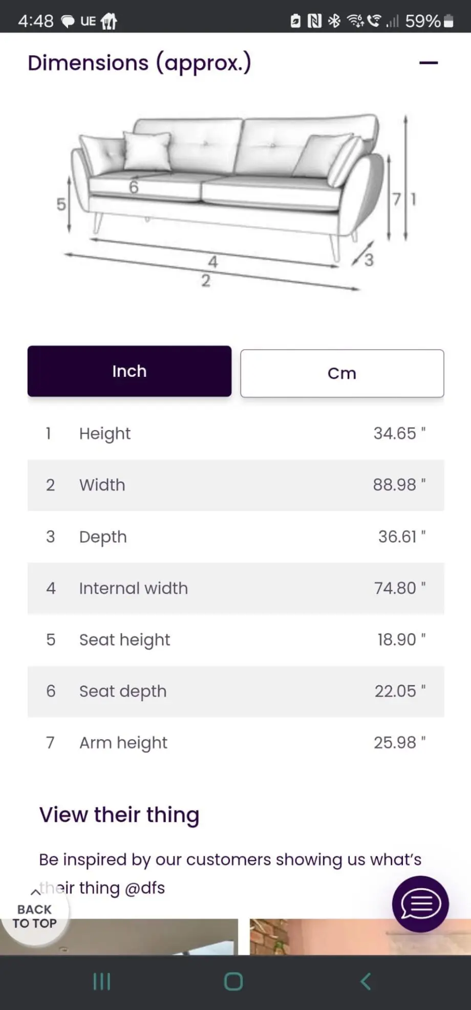Open the left customer photo thumbnail

(x=119, y=936)
